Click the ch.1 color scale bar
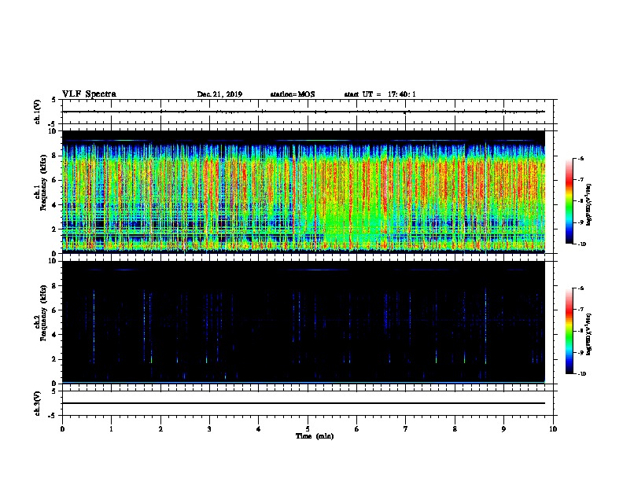 click(x=570, y=201)
